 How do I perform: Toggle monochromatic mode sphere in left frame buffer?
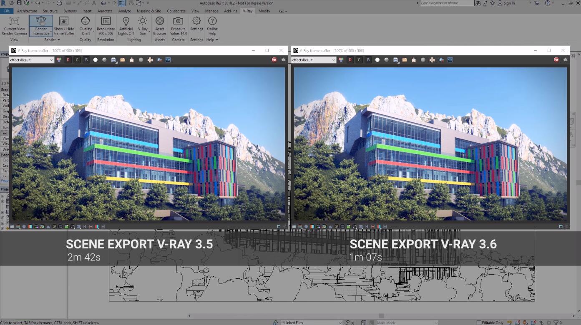[x=105, y=60]
